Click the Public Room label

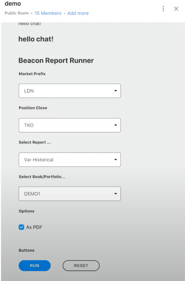(x=17, y=13)
